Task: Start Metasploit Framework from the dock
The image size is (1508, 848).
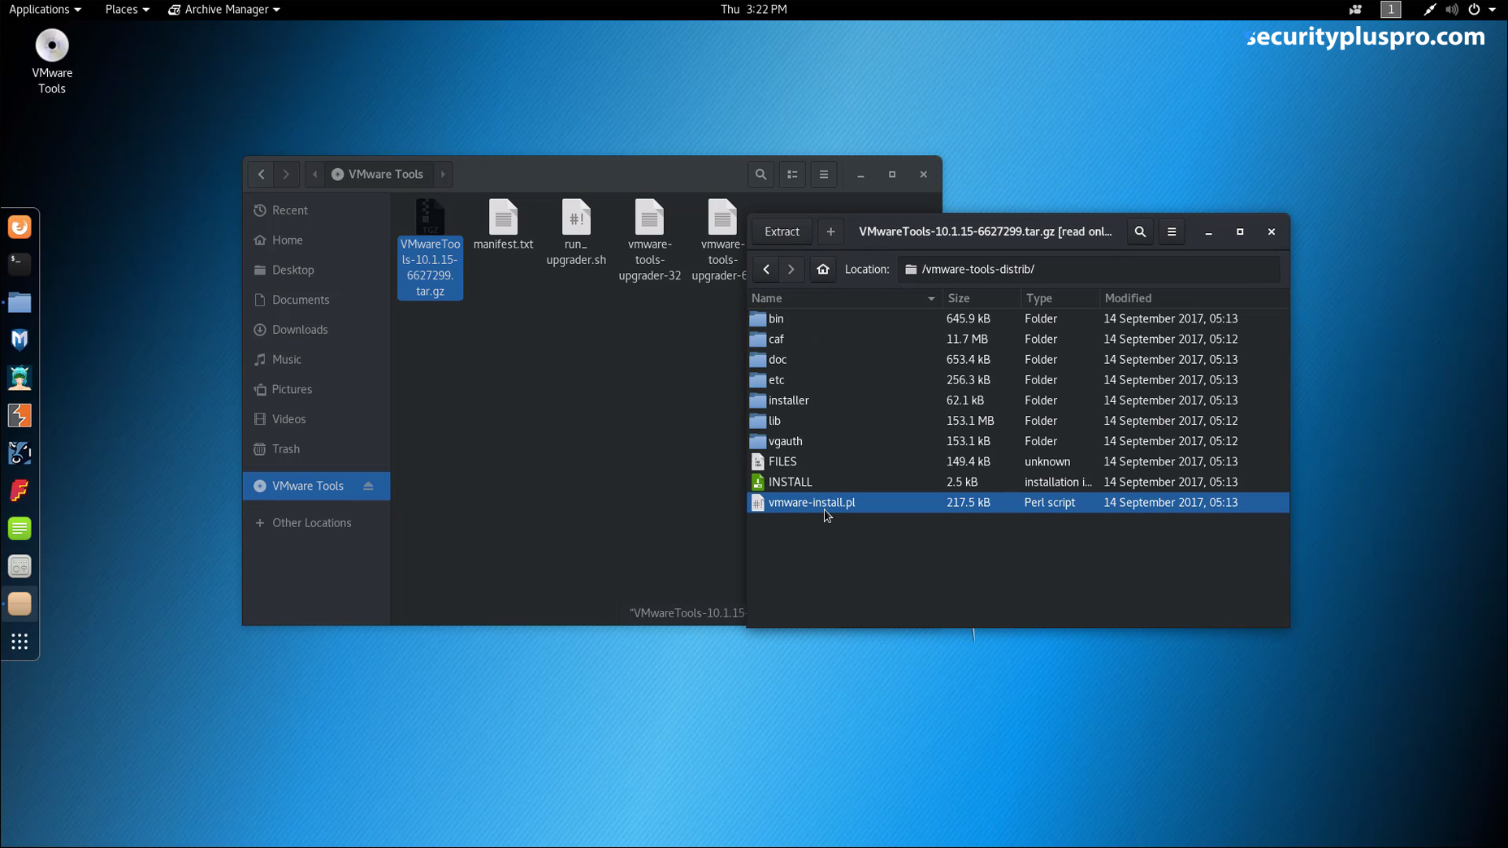Action: click(x=19, y=340)
